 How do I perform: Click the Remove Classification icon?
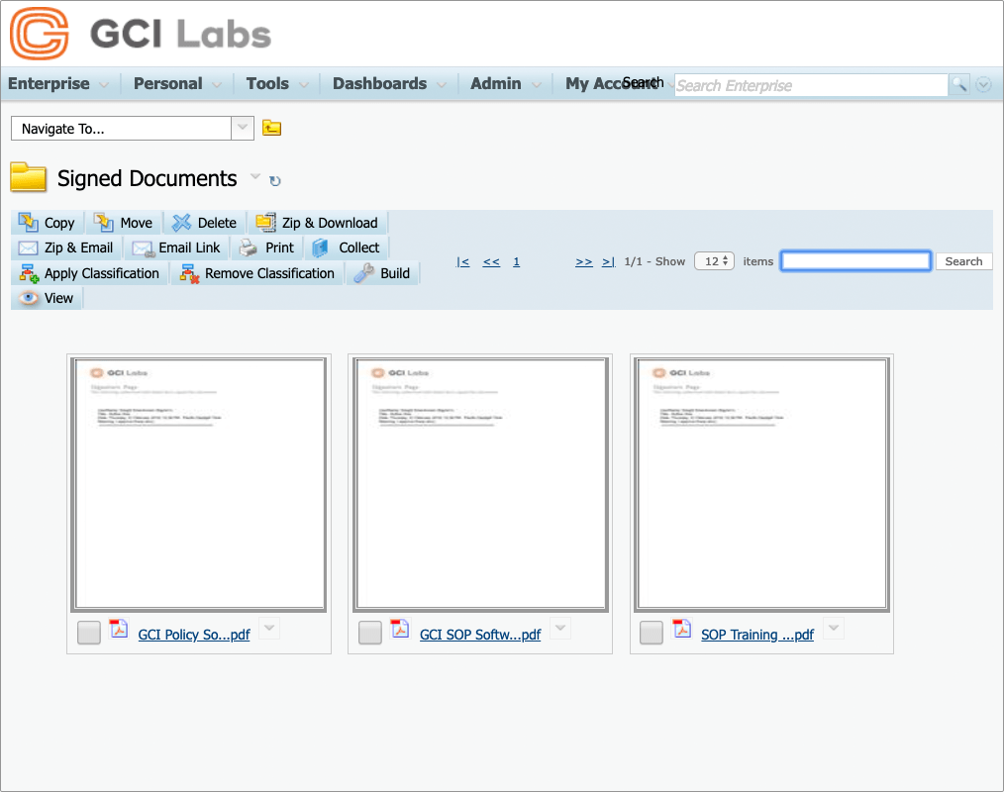click(x=189, y=273)
